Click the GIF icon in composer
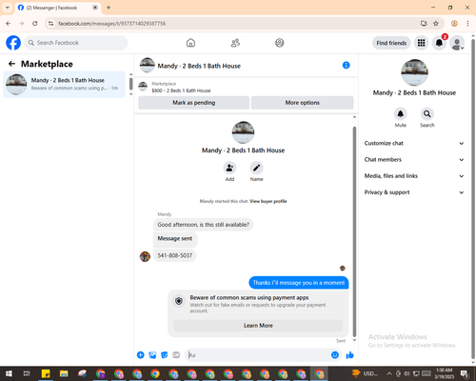Image resolution: width=476 pixels, height=381 pixels. click(x=176, y=355)
